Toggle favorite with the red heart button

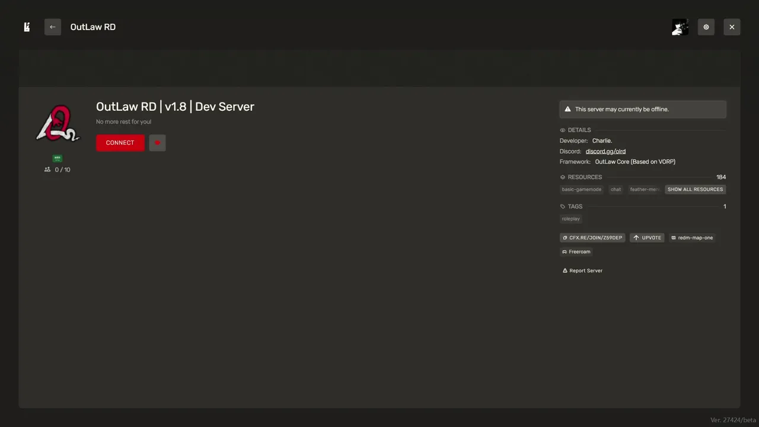[158, 143]
